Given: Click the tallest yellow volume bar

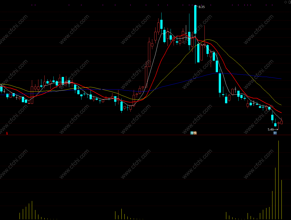Looking at the screenshot, I should point(278,180).
